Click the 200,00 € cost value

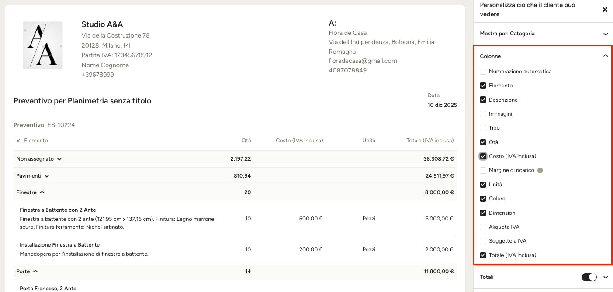pos(311,250)
